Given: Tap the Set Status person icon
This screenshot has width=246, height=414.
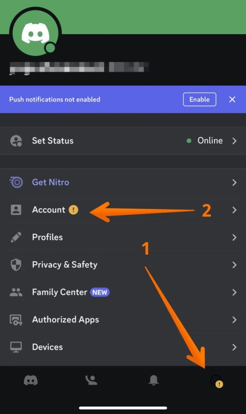Looking at the screenshot, I should coord(16,141).
